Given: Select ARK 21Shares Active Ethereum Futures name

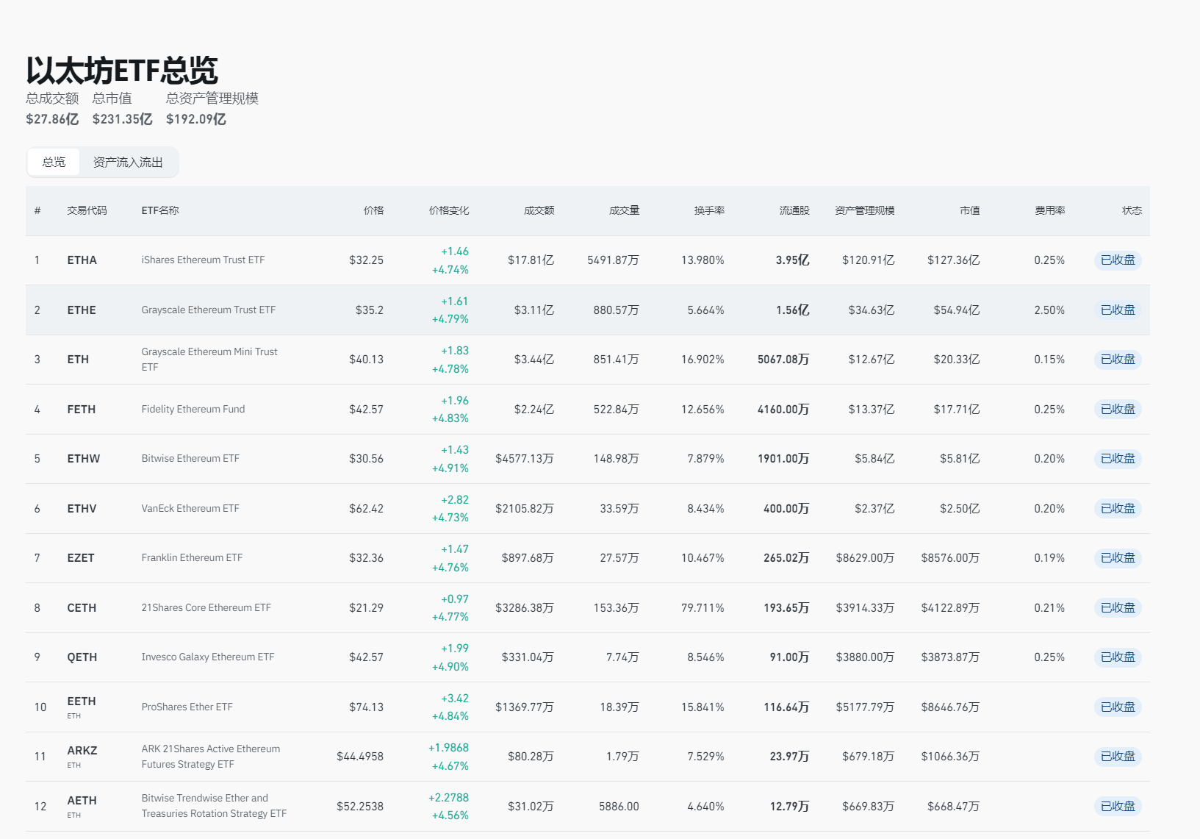Looking at the screenshot, I should pyautogui.click(x=211, y=757).
